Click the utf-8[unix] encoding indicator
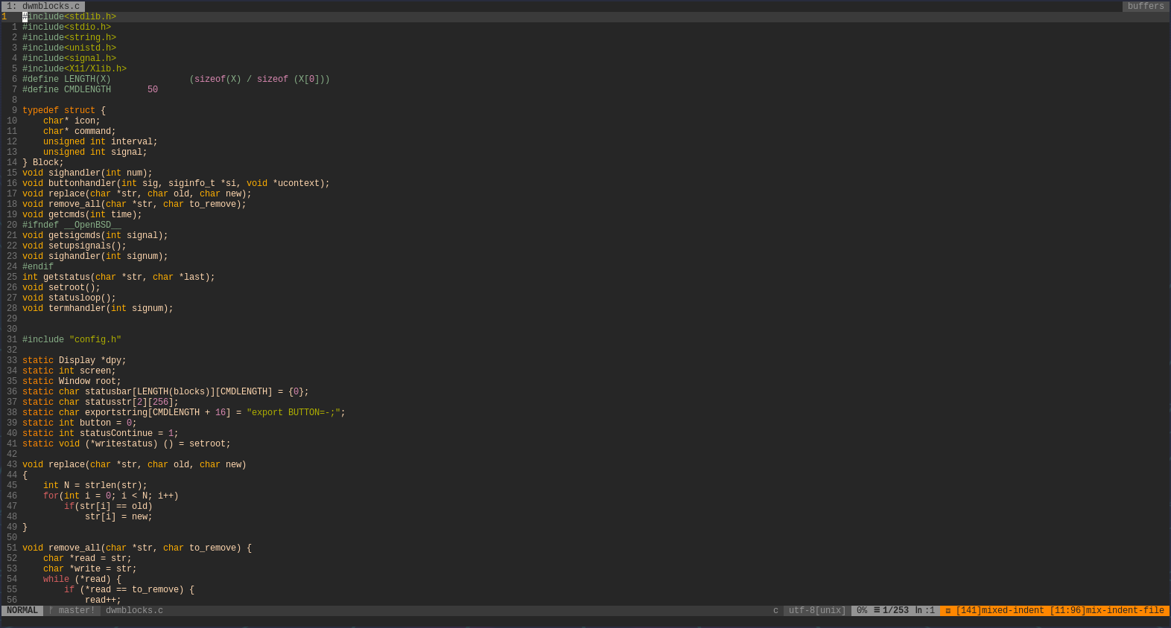The image size is (1171, 628). coord(817,611)
